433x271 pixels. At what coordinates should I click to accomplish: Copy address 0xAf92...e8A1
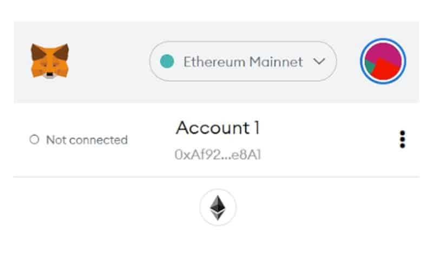point(218,154)
